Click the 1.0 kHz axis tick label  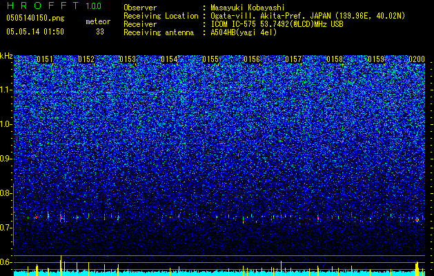point(6,124)
